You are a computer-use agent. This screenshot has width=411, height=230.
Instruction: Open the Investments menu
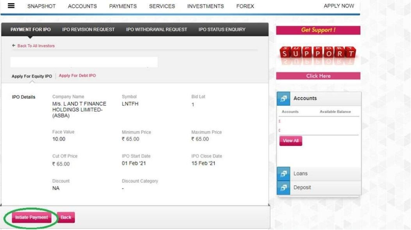coord(205,6)
